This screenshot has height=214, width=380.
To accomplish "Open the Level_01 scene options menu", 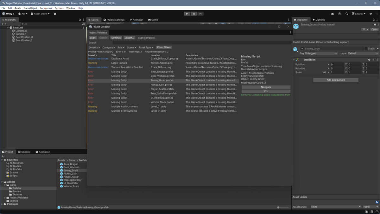I will pos(84,28).
